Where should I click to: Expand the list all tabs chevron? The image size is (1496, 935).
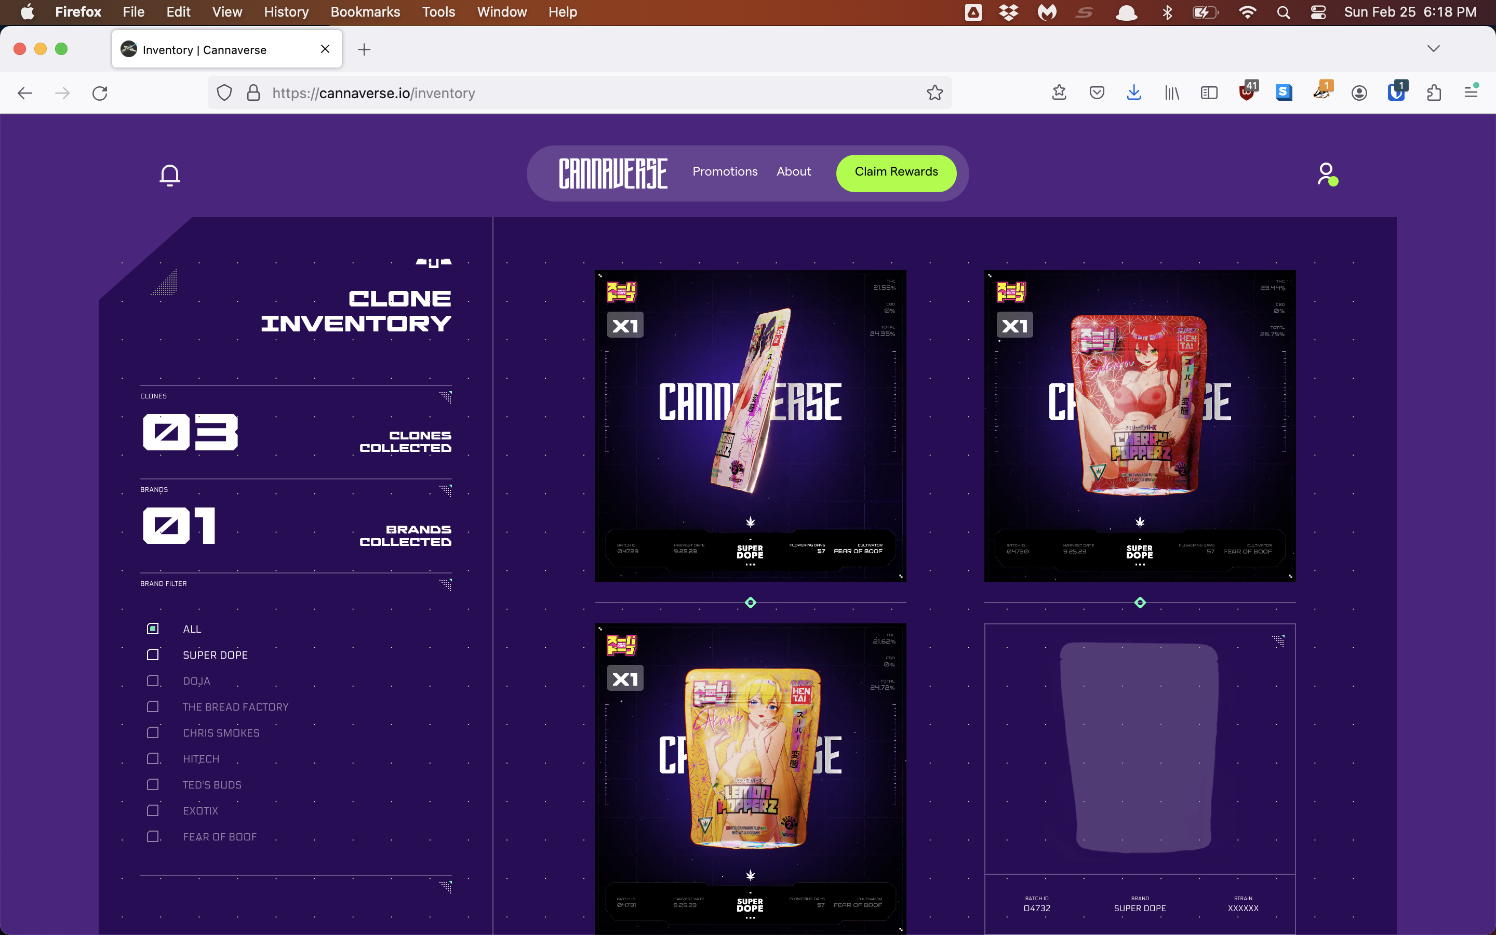(1433, 49)
